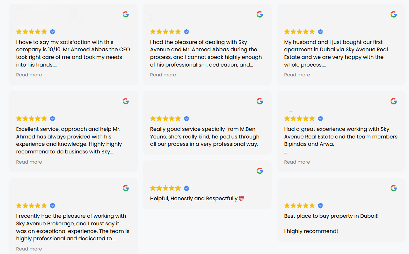Screen dimensions: 409x254
Task: Expand first apartment in Dubai review
Action: (x=297, y=75)
